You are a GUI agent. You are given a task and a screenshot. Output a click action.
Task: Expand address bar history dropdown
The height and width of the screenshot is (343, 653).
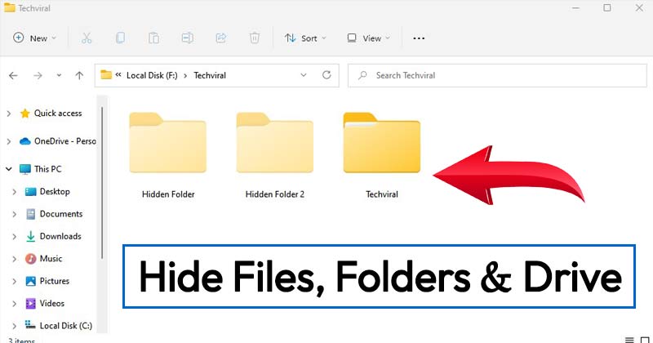click(x=304, y=75)
